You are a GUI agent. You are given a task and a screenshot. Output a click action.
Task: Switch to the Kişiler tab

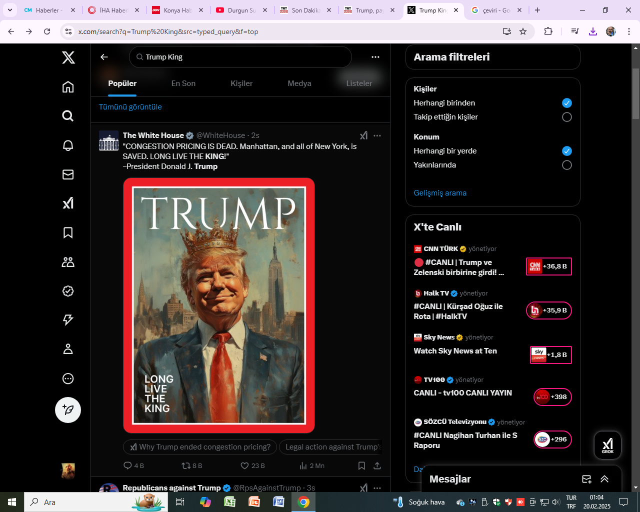point(241,83)
